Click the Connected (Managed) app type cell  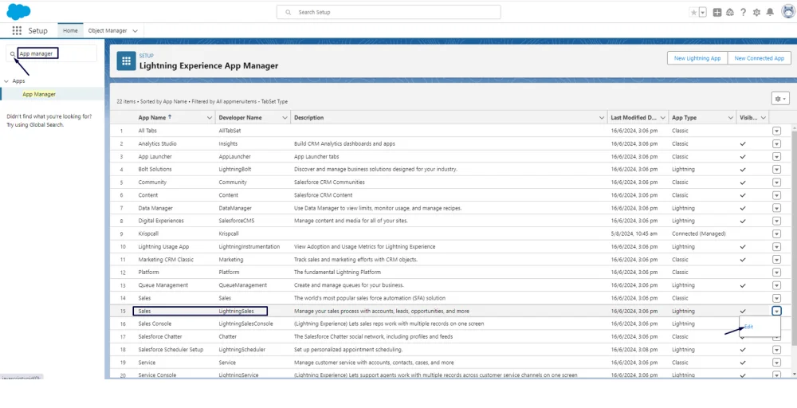click(698, 233)
